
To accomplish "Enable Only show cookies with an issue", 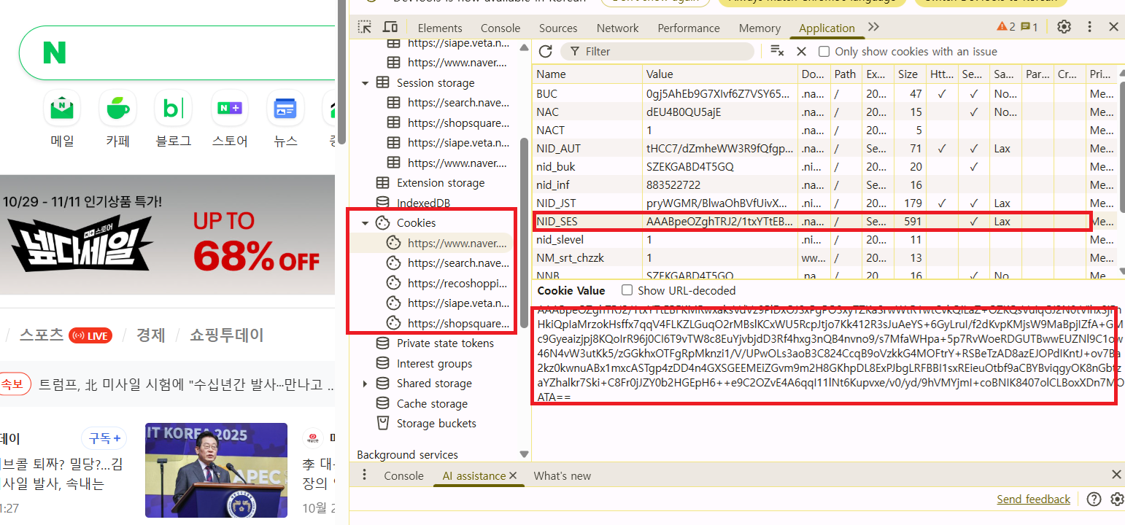I will coord(824,51).
